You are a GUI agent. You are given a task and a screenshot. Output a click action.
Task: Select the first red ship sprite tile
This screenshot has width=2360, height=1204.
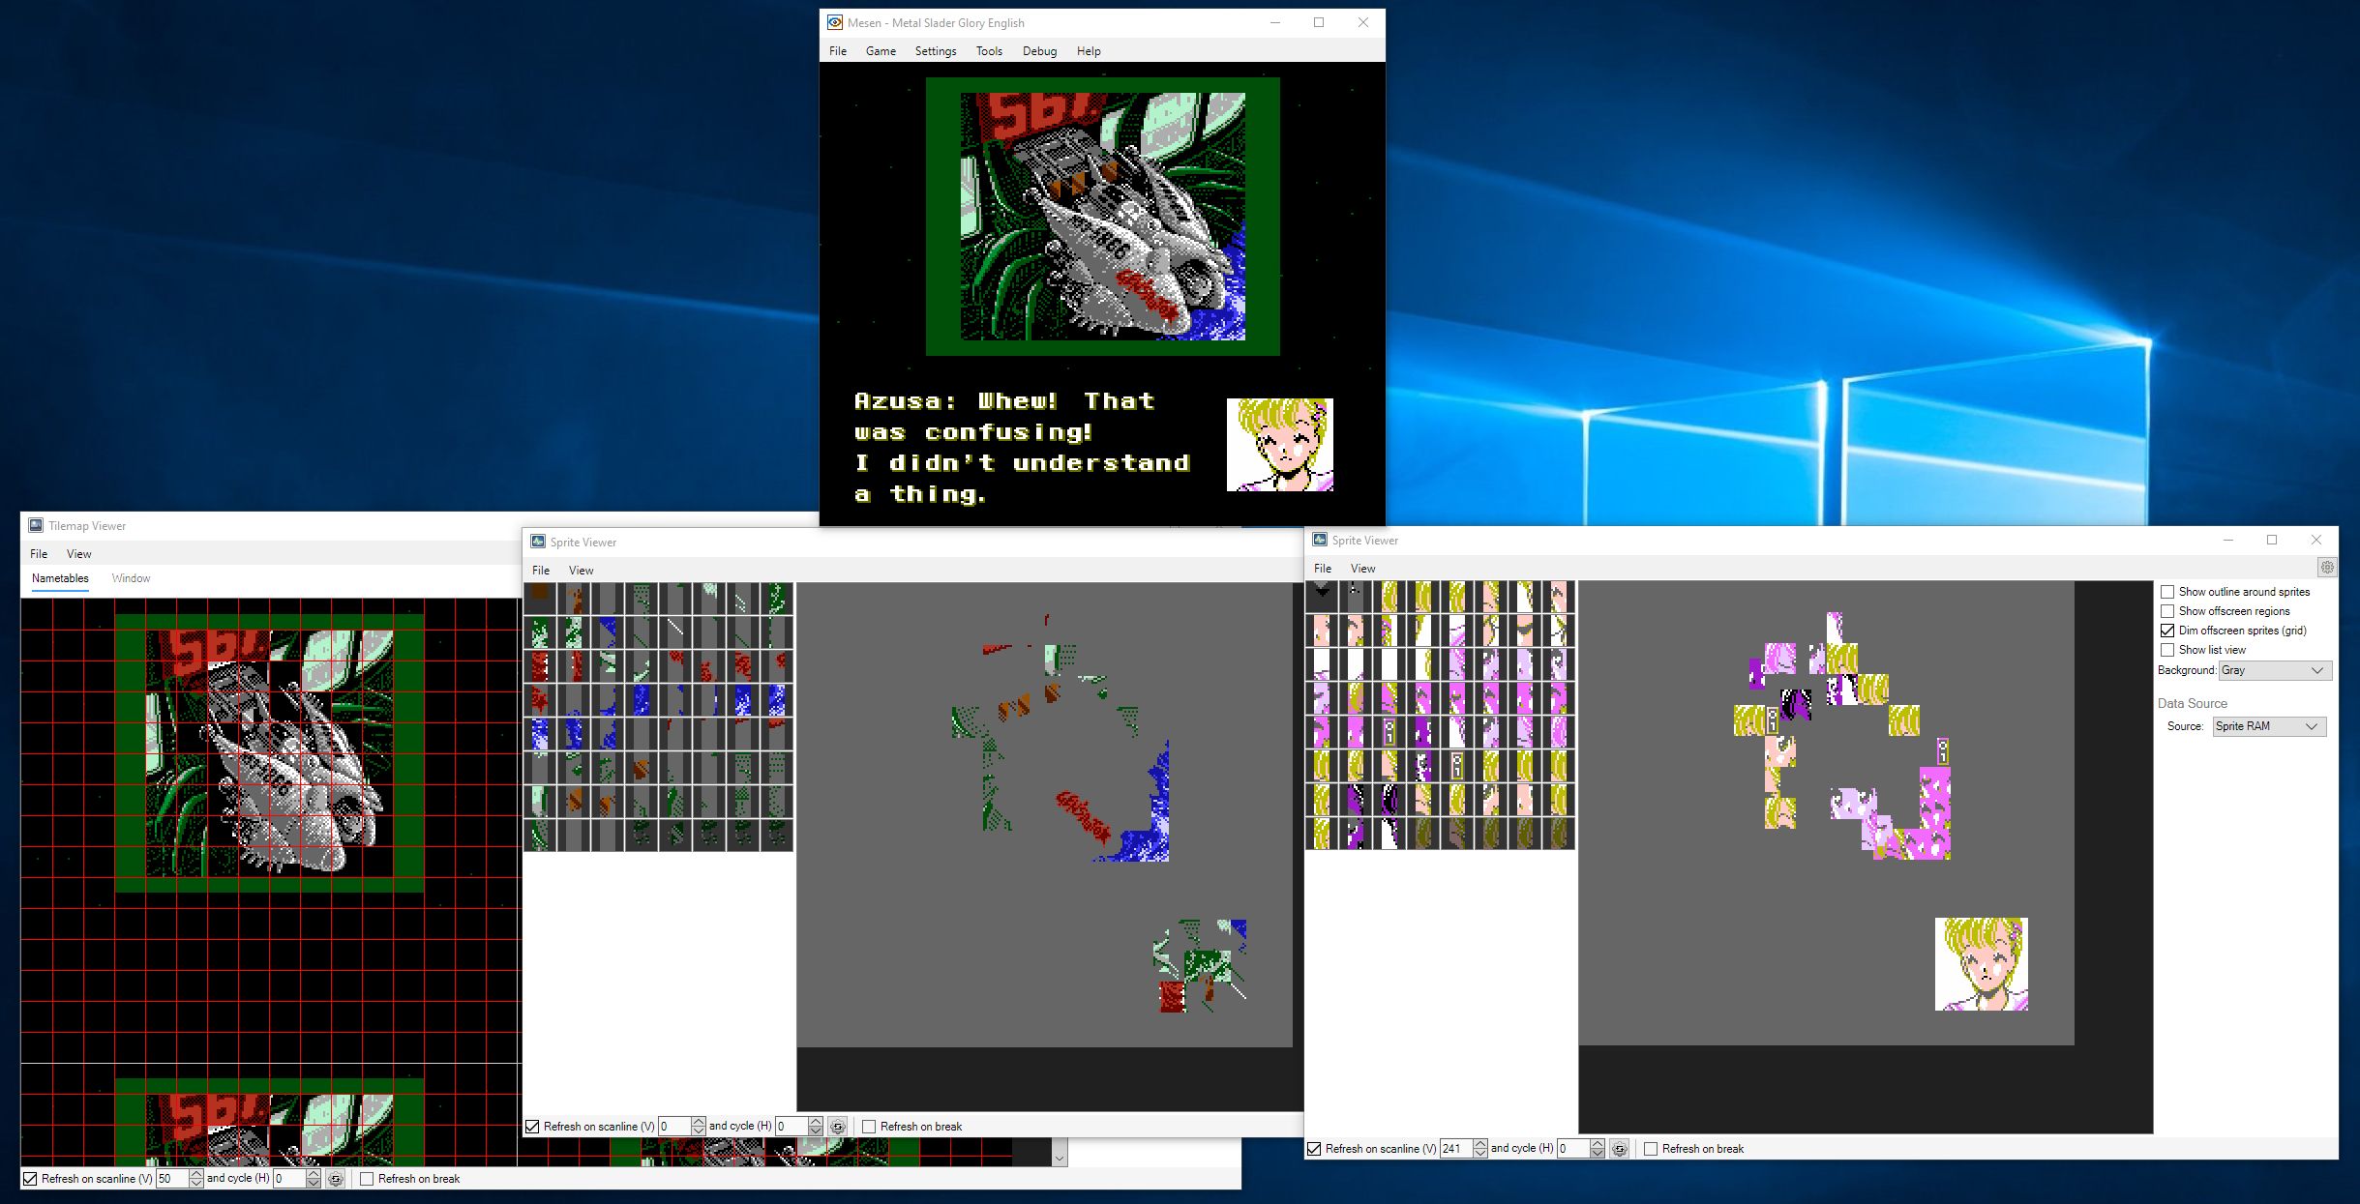pos(540,665)
